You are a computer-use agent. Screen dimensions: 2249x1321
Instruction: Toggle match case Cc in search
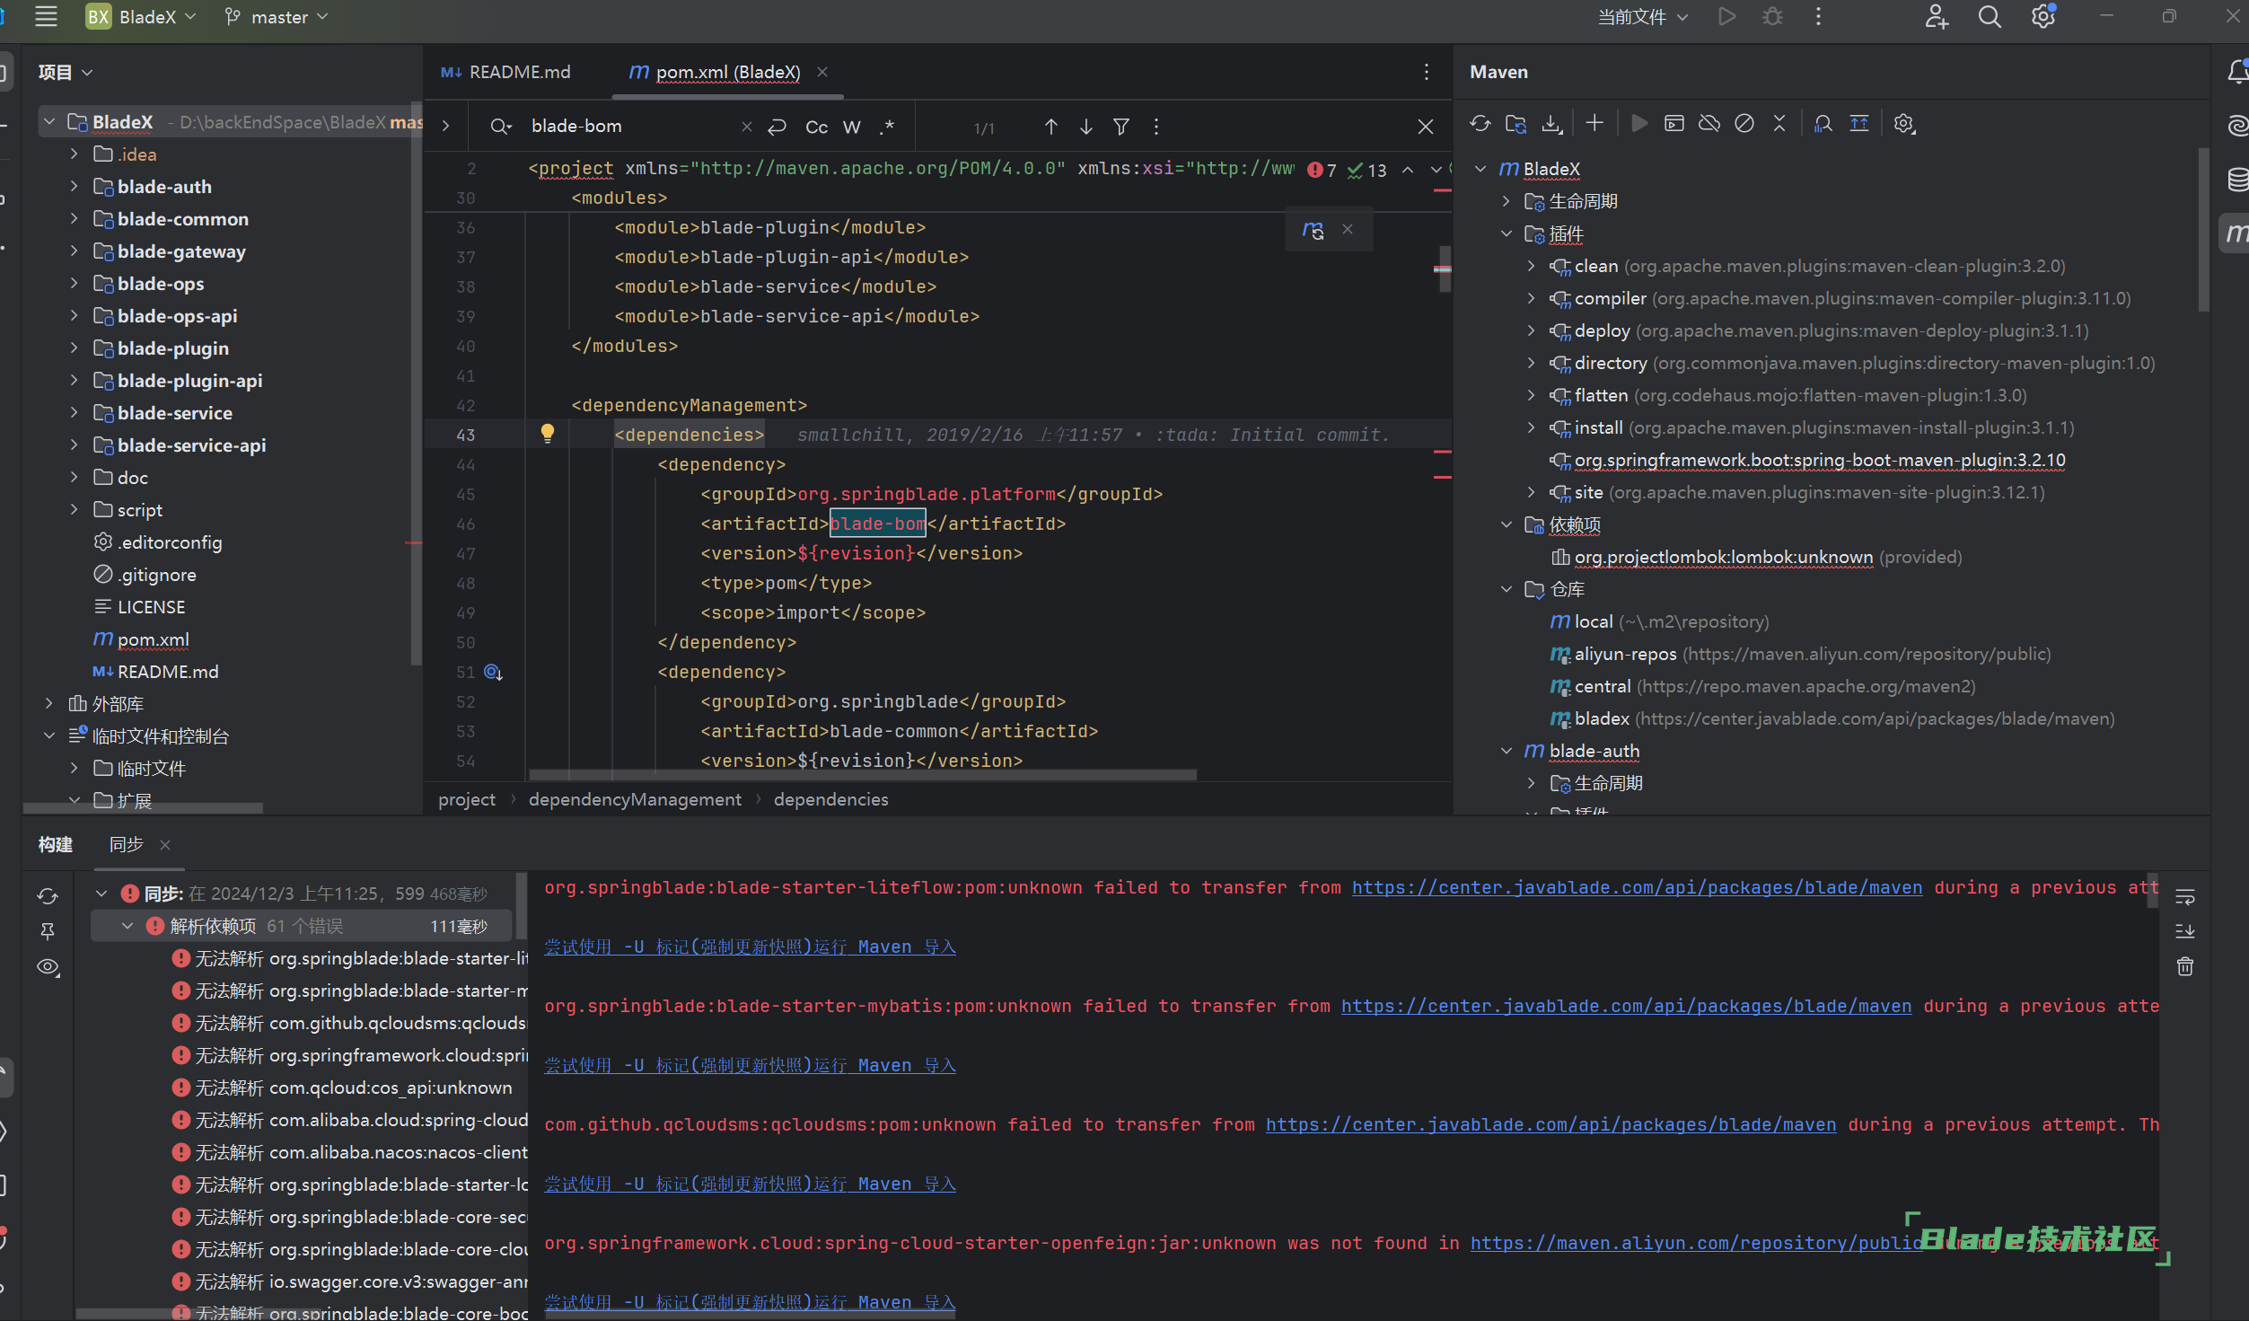817,127
